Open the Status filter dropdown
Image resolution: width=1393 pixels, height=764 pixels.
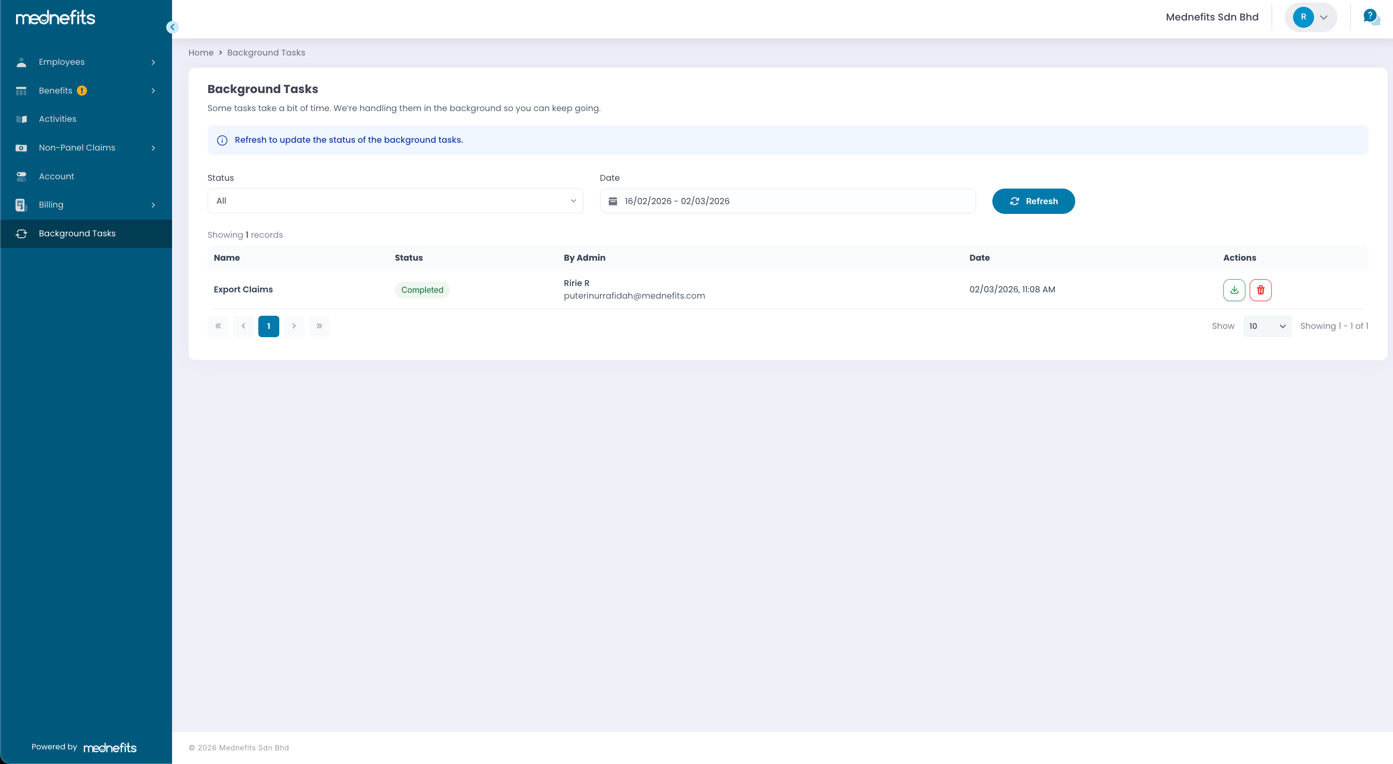[395, 201]
